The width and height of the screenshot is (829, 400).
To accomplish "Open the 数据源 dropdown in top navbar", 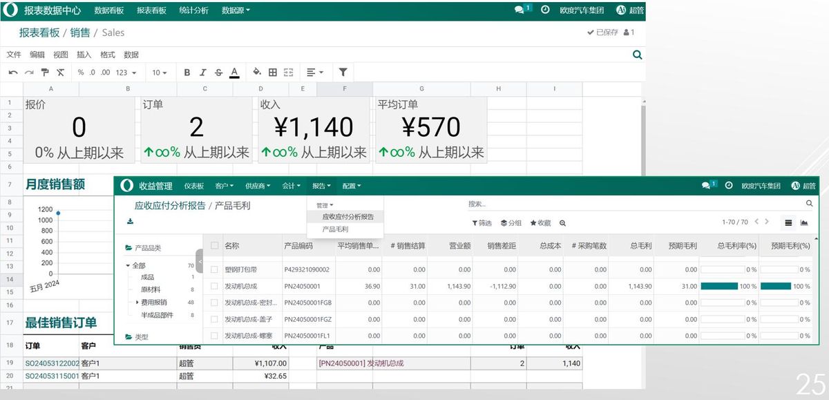I will tap(236, 10).
